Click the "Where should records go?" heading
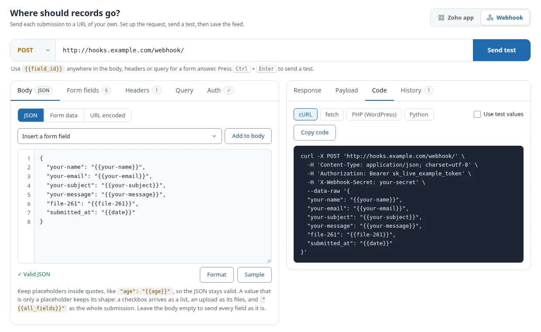Viewport: 541px width, 332px height. tap(65, 13)
